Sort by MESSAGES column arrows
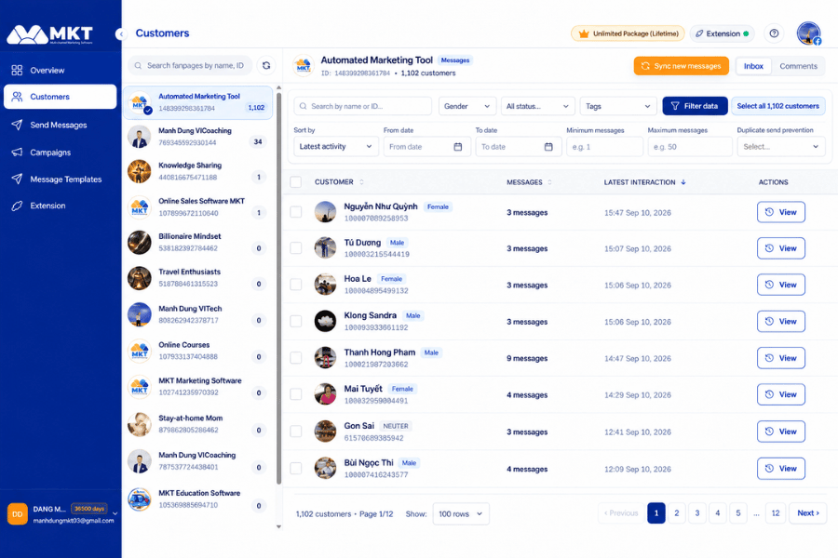Image resolution: width=838 pixels, height=558 pixels. (550, 182)
